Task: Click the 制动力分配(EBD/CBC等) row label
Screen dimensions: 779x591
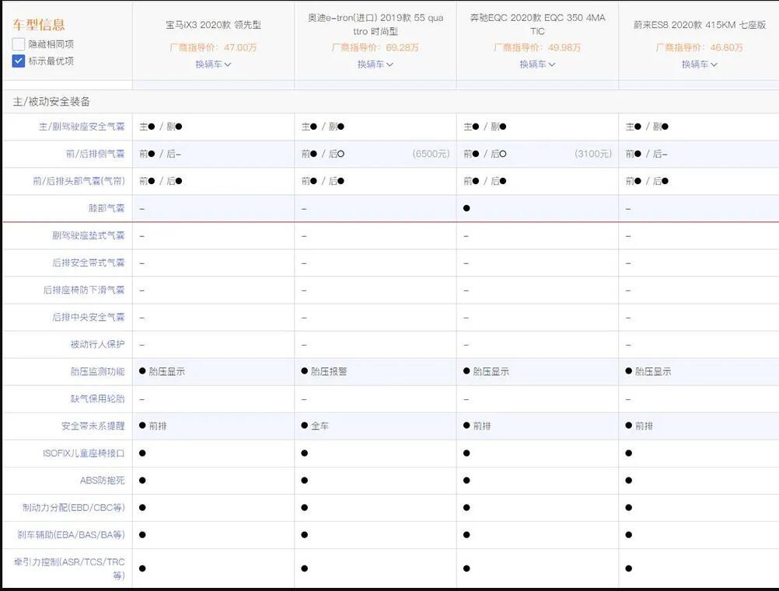Action: [74, 508]
